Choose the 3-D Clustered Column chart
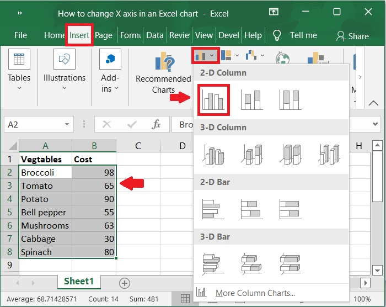Viewport: 386px width, 307px height. coord(213,155)
